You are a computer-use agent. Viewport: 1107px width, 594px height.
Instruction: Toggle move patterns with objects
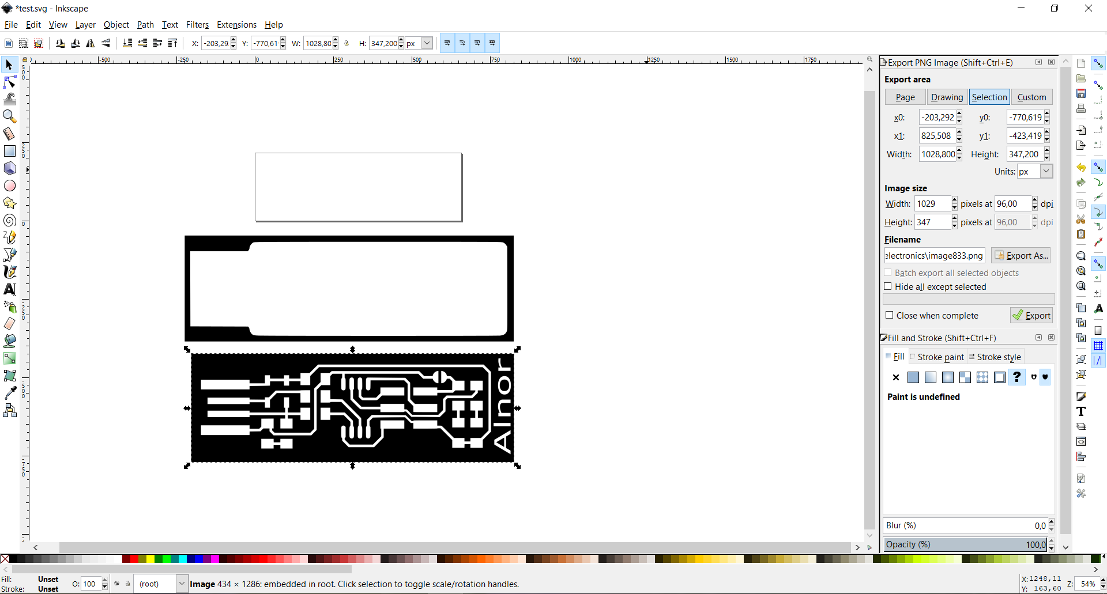coord(492,43)
